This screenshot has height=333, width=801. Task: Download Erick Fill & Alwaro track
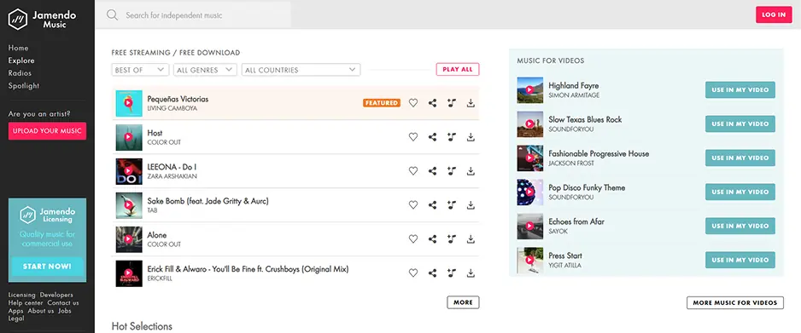pyautogui.click(x=471, y=273)
